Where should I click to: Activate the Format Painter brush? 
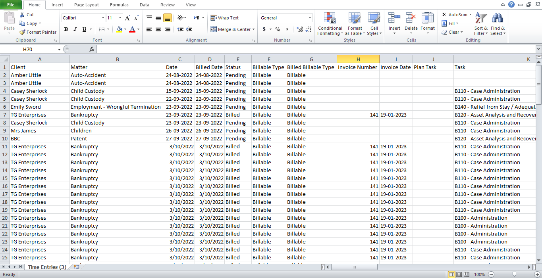tap(22, 32)
